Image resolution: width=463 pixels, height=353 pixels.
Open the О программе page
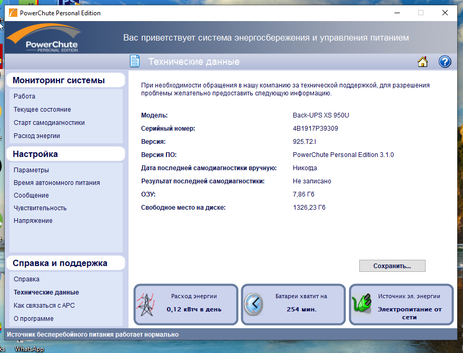pyautogui.click(x=33, y=319)
